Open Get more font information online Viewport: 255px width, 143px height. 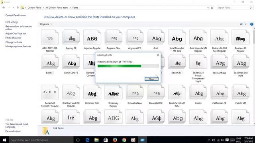pos(19,28)
